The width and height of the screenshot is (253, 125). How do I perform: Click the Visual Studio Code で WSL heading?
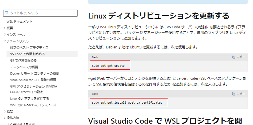tap(165, 121)
